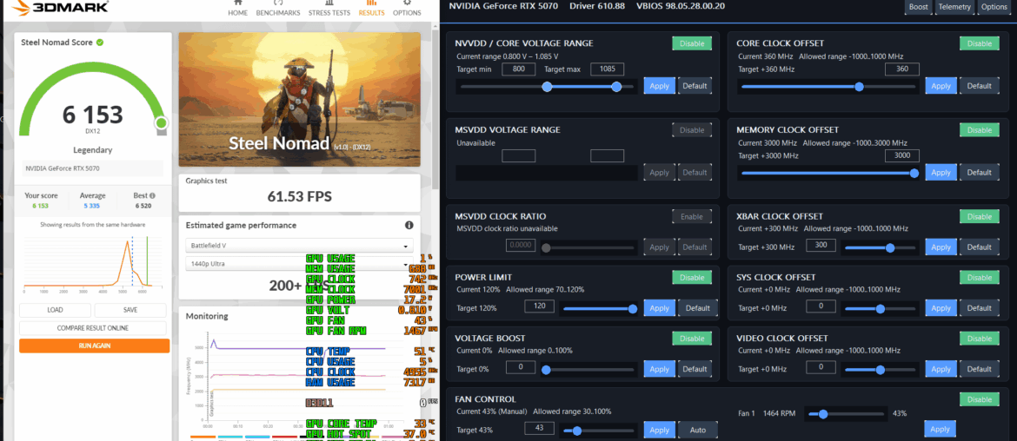
Task: Disable the Video Clock Offset
Action: [x=980, y=338]
